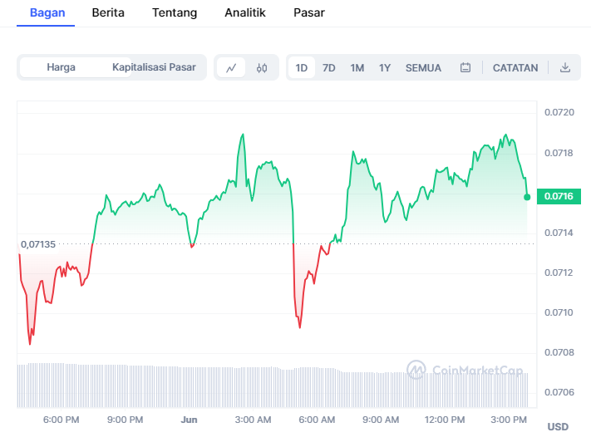Click the download chart icon
This screenshot has width=591, height=442.
[x=565, y=68]
